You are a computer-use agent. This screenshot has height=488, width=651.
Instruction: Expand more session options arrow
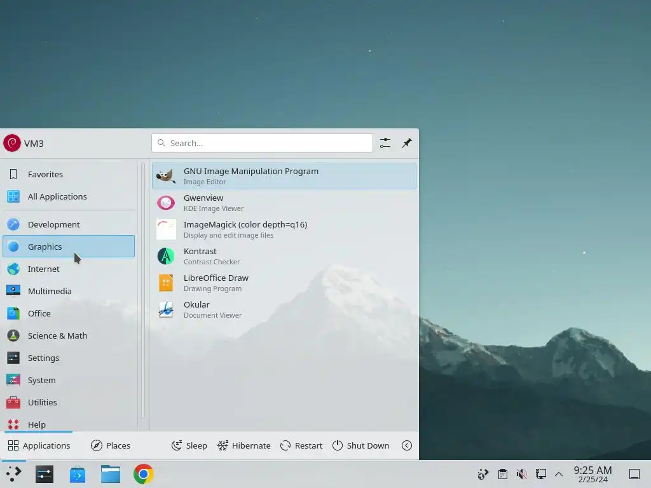coord(407,445)
